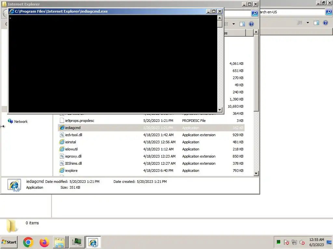Click the search icon beside 'arch en-US' field
This screenshot has height=249, width=333.
tap(328, 12)
